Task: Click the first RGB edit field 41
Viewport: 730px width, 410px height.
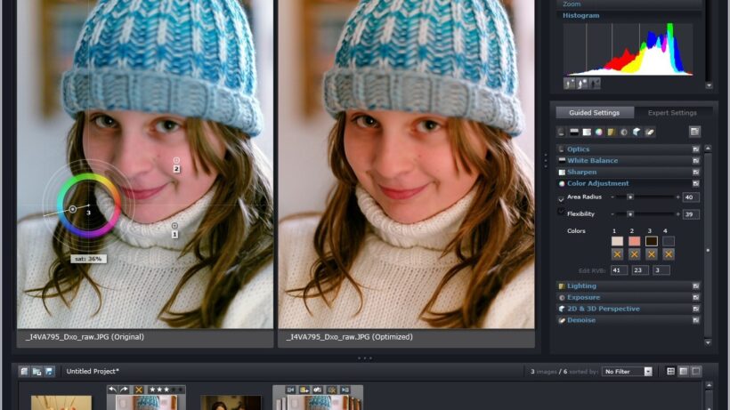Action: coord(620,270)
